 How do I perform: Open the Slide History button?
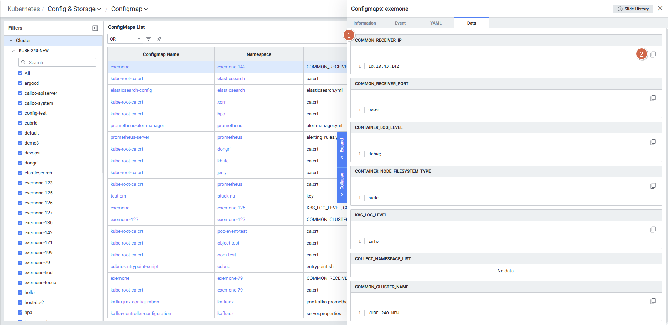point(633,9)
